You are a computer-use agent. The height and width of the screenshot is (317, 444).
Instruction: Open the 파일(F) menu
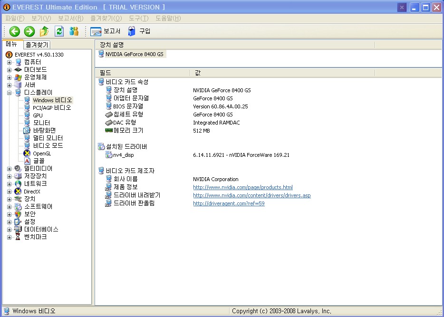tap(15, 19)
